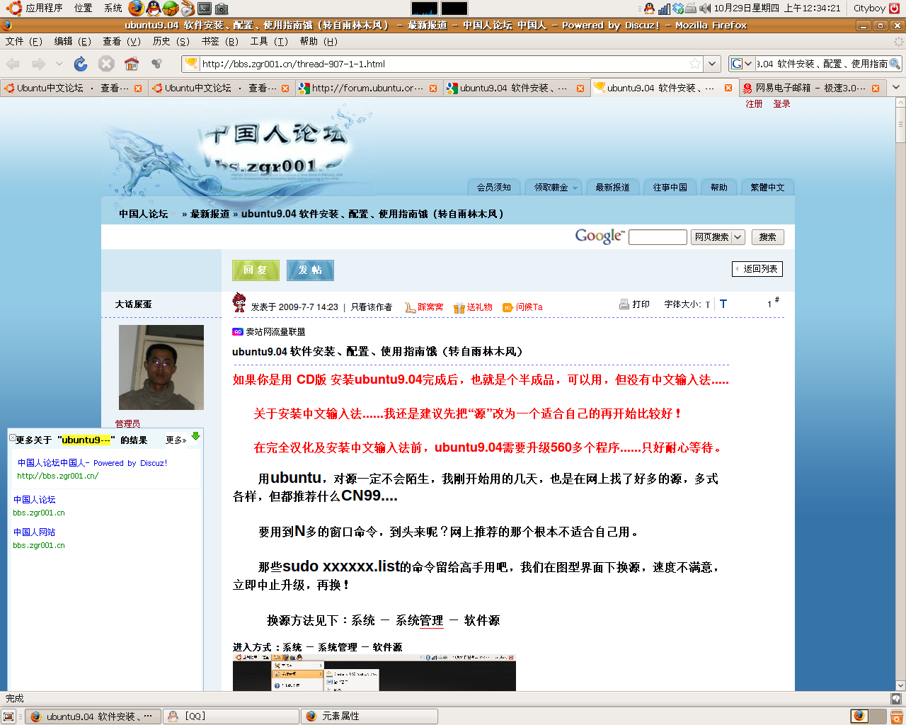Click the search magnifier in search bar

tap(895, 64)
